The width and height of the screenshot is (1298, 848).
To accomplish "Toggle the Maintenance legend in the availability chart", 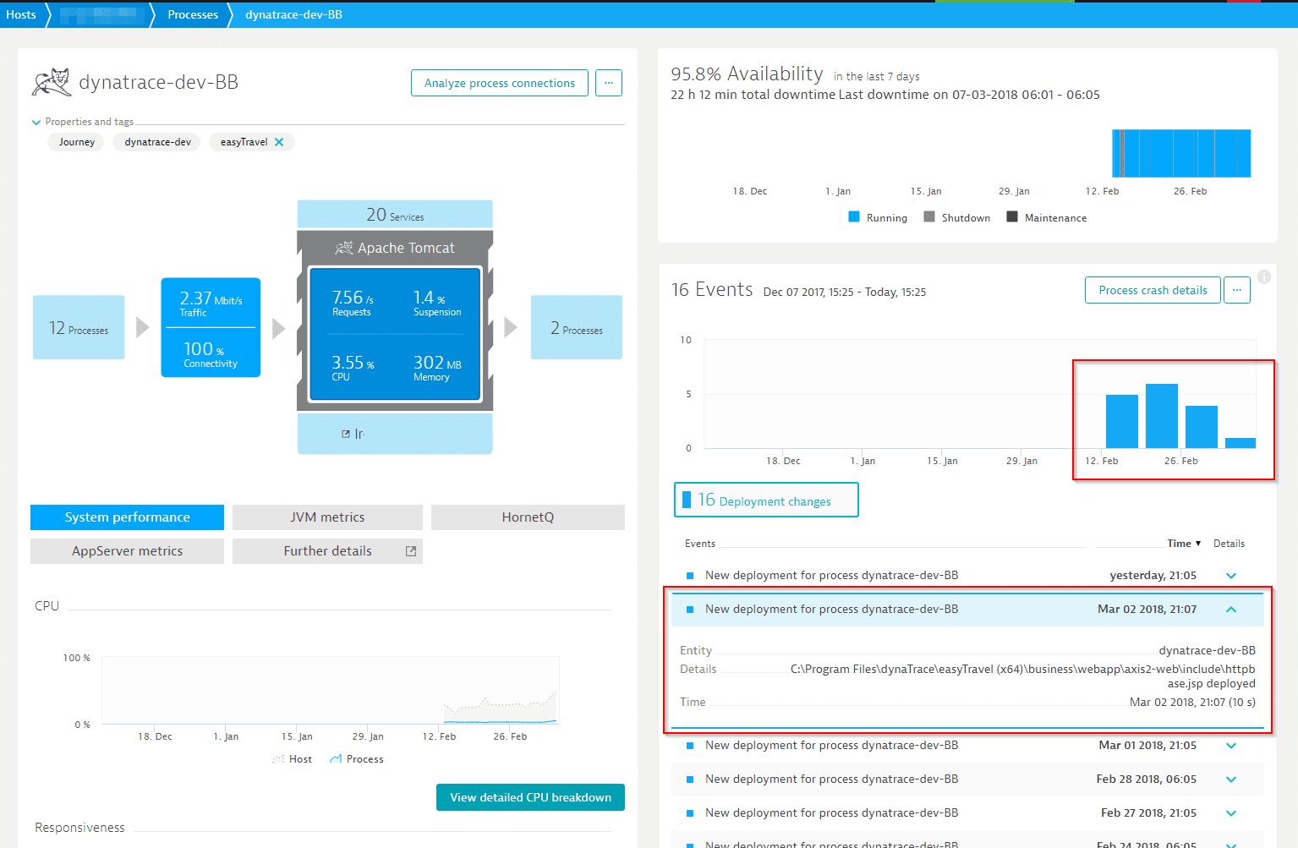I will point(1047,217).
